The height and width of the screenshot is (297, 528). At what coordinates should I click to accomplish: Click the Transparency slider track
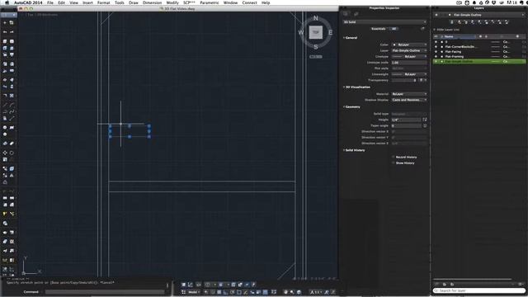click(x=403, y=80)
